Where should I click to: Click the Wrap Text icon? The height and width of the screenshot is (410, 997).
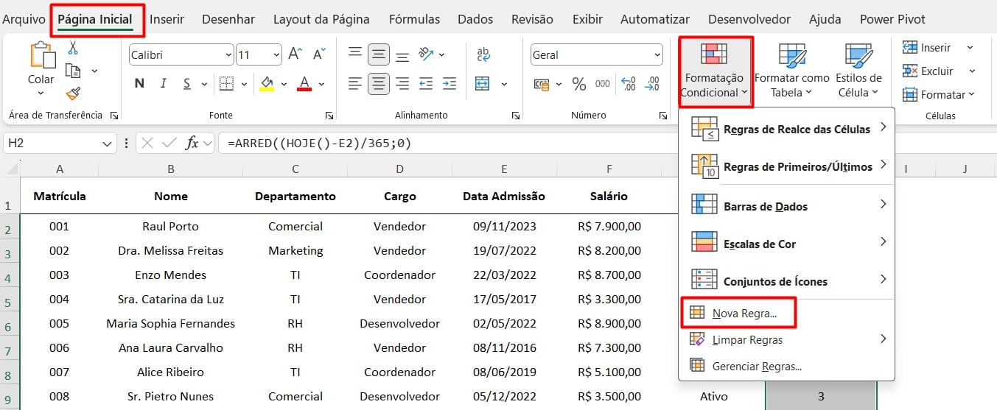coord(483,54)
